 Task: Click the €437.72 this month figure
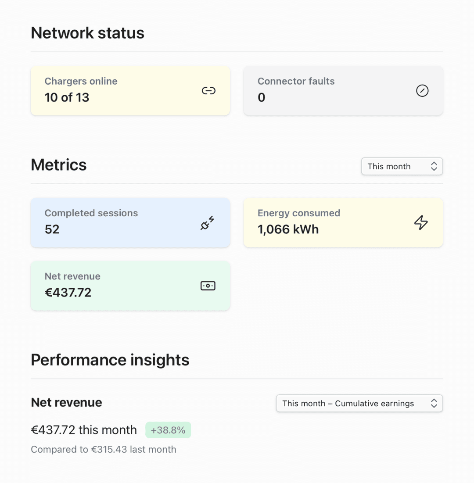click(x=84, y=430)
